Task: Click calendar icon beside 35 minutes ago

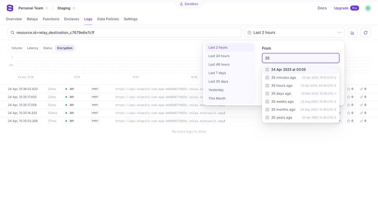Action: click(267, 78)
